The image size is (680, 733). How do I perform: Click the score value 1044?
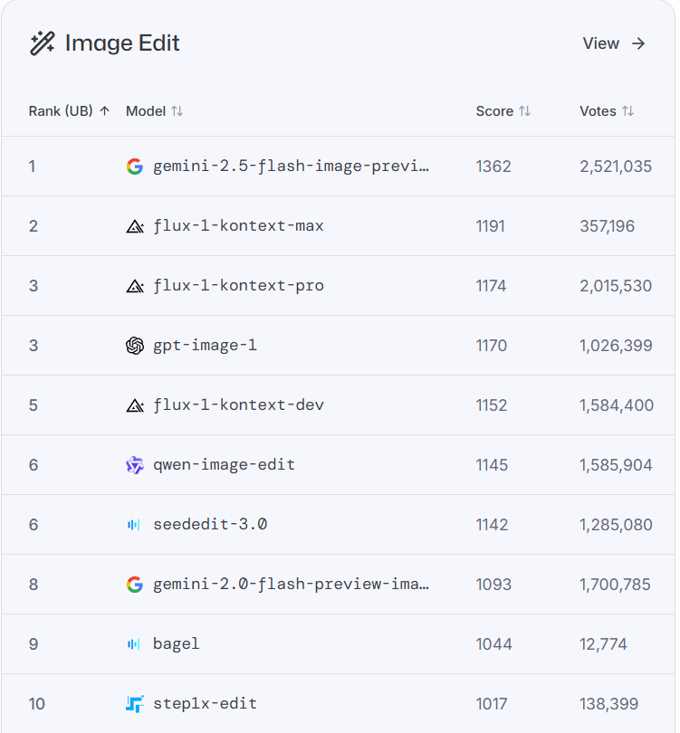point(493,644)
